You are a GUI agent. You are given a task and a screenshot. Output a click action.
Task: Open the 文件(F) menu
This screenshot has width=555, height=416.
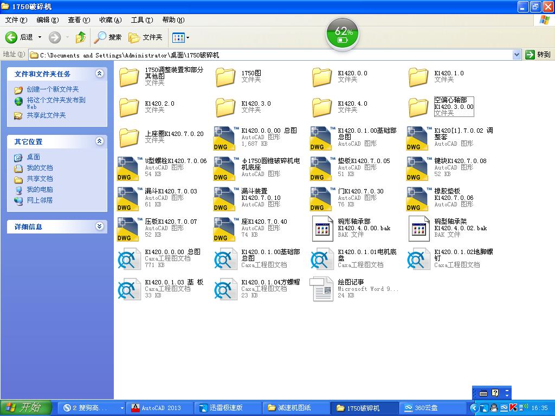16,20
